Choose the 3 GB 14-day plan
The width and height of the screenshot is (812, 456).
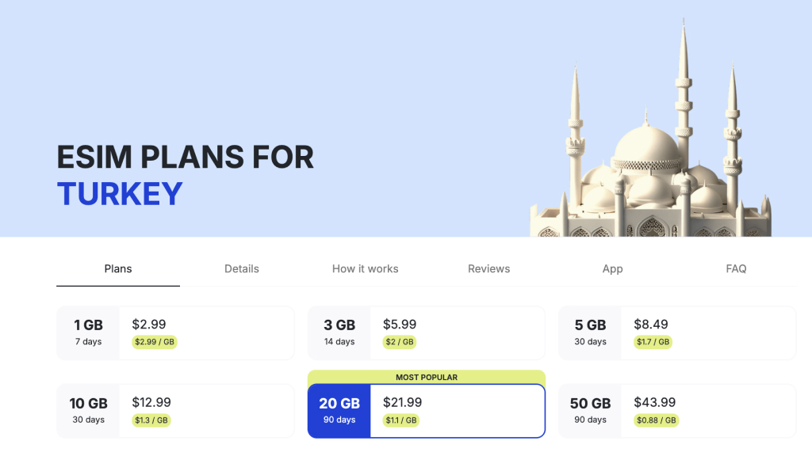[x=426, y=332]
